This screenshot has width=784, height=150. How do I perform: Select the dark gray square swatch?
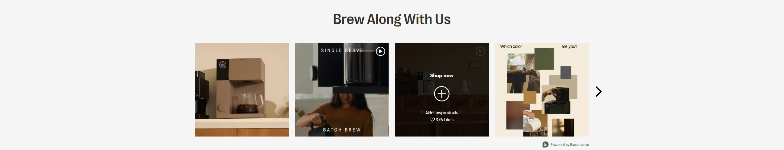point(566,73)
